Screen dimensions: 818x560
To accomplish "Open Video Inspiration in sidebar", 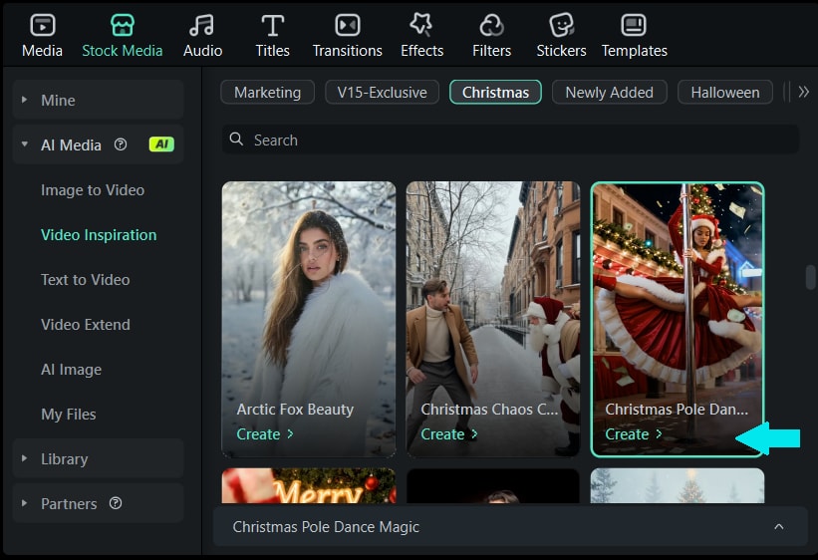I will 99,235.
